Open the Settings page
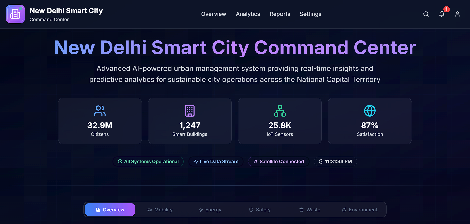The width and height of the screenshot is (470, 224). point(310,14)
